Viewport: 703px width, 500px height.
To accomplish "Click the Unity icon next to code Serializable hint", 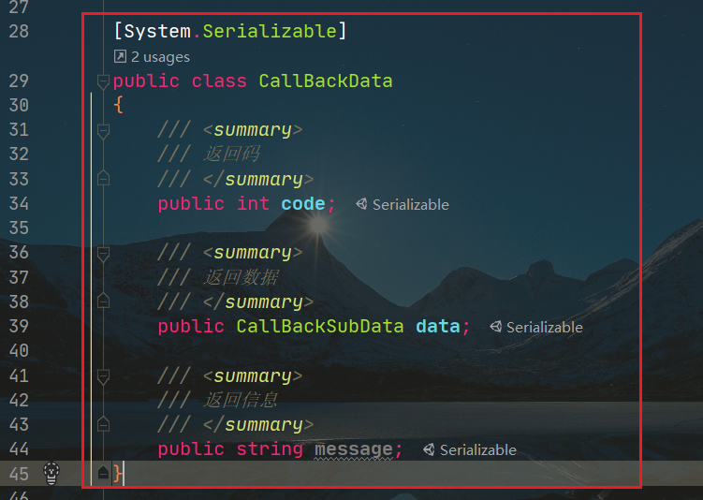I will click(x=361, y=204).
